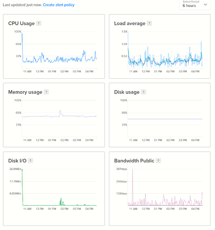This screenshot has width=215, height=230.
Task: Click the Last updated just now text
Action: 22,5
